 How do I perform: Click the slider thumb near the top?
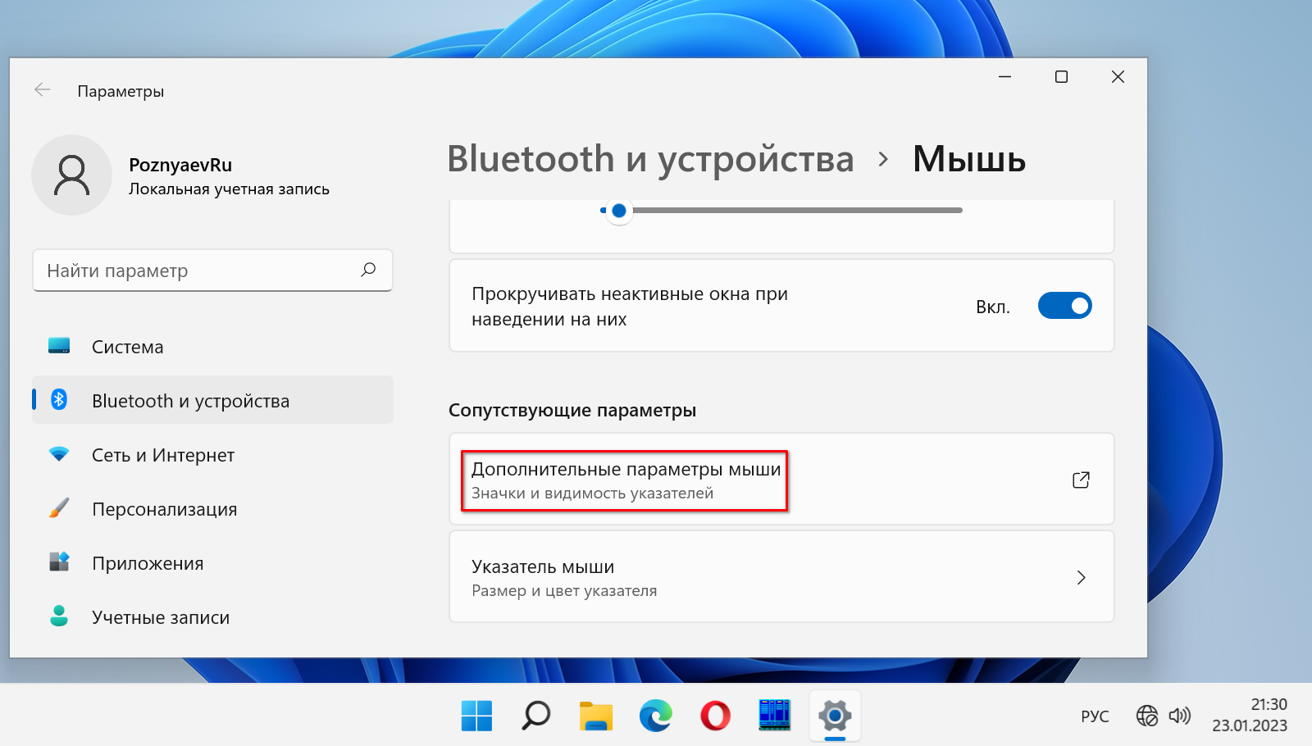click(619, 211)
